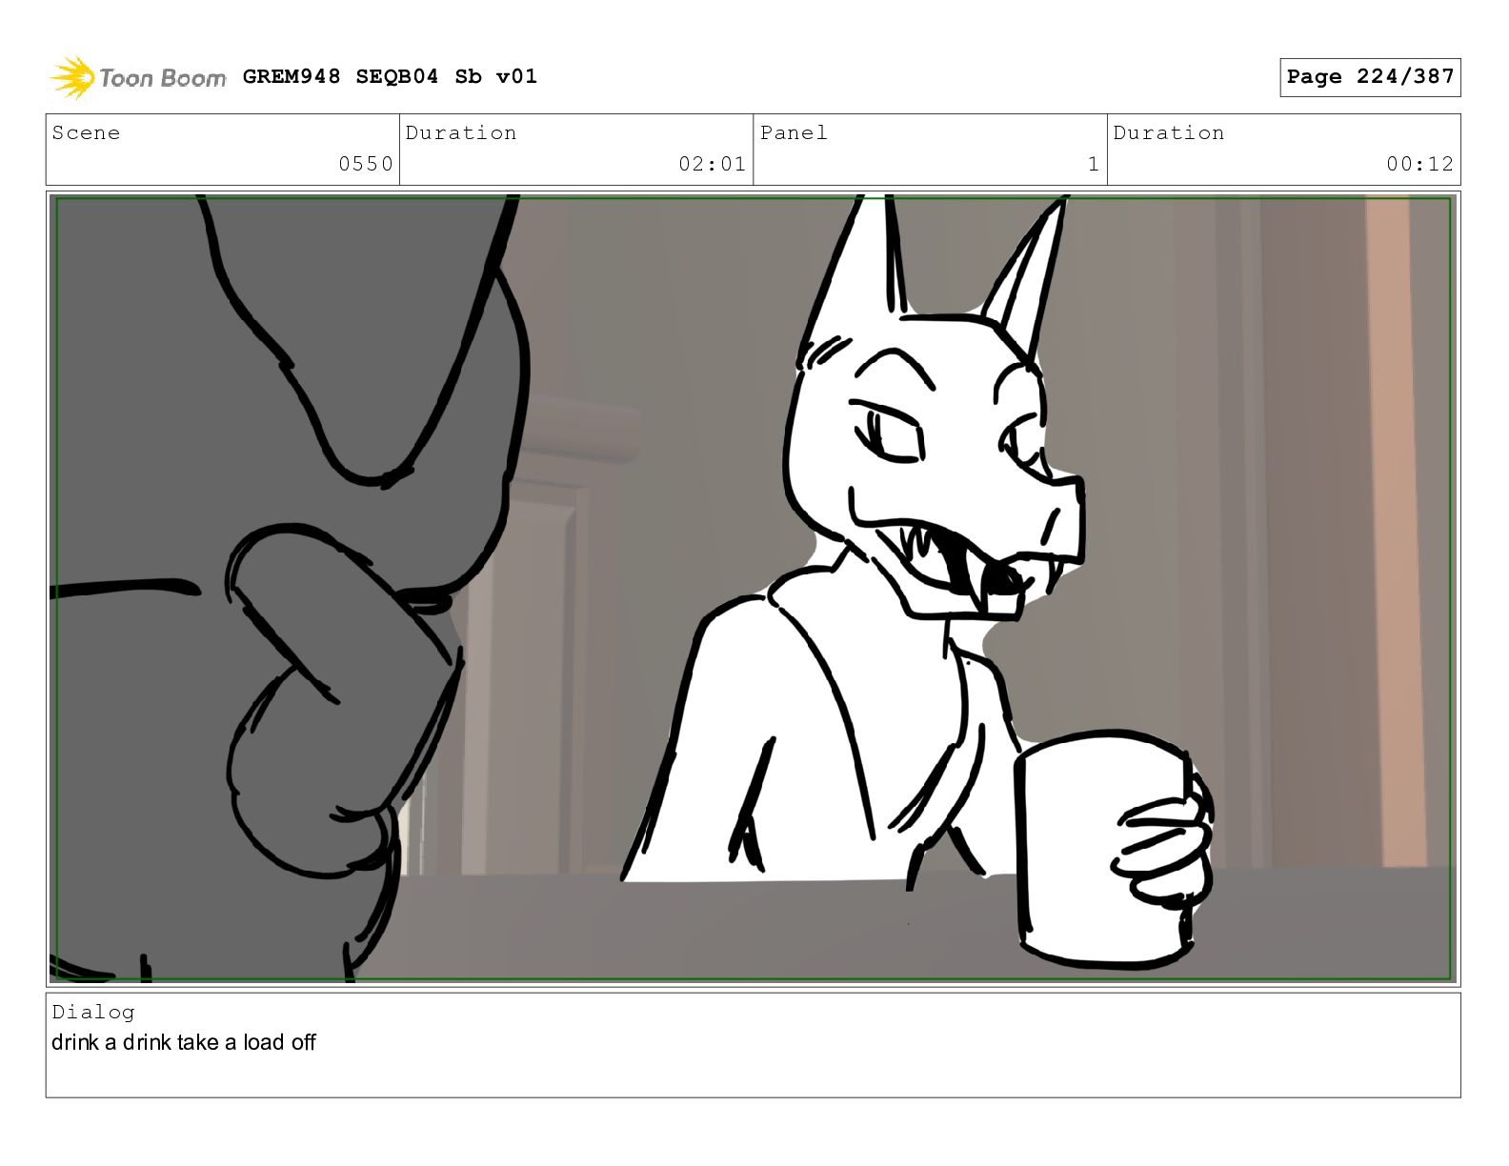The height and width of the screenshot is (1166, 1509).
Task: Select the dialog text 'drink a drink take a load off'
Action: click(x=184, y=1042)
